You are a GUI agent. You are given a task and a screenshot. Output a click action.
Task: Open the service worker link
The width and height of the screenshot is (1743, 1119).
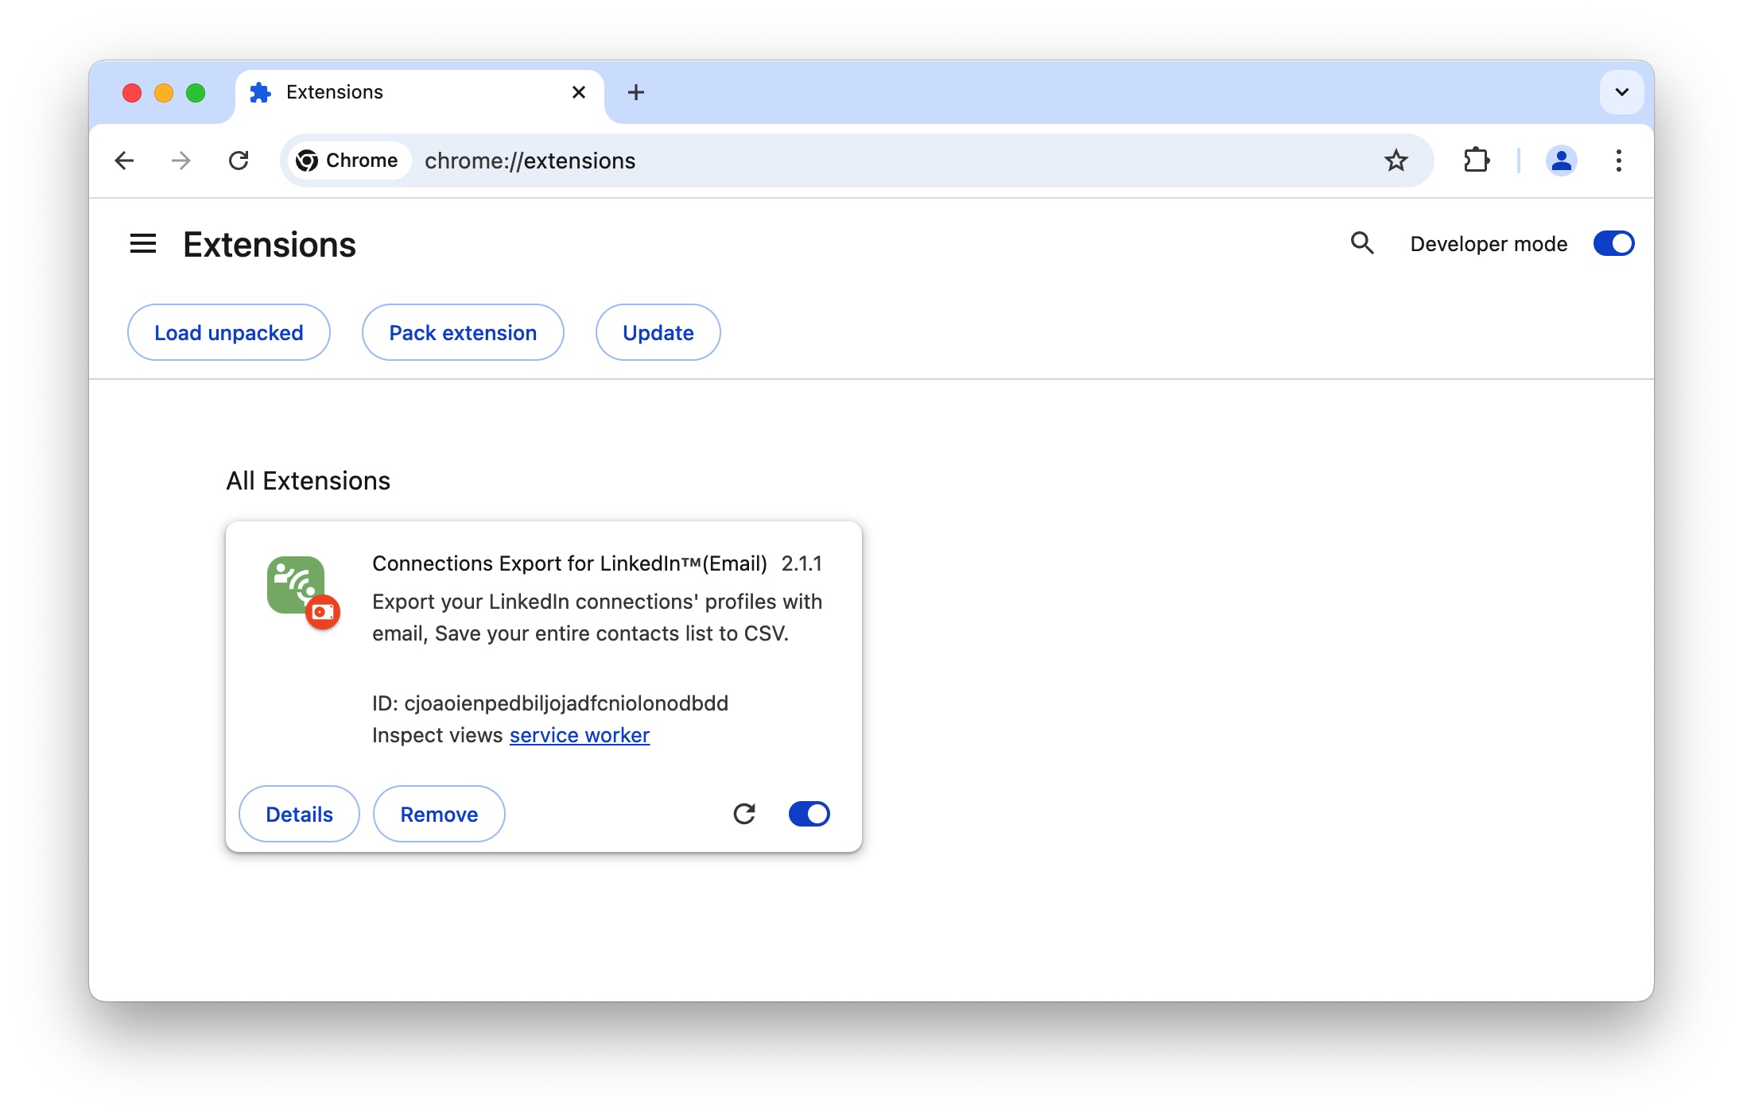tap(579, 735)
